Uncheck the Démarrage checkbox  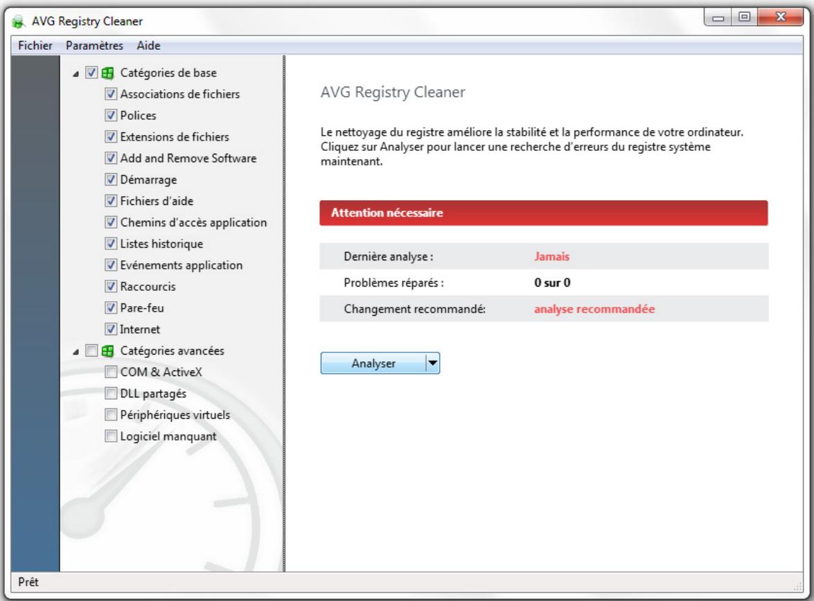(111, 179)
